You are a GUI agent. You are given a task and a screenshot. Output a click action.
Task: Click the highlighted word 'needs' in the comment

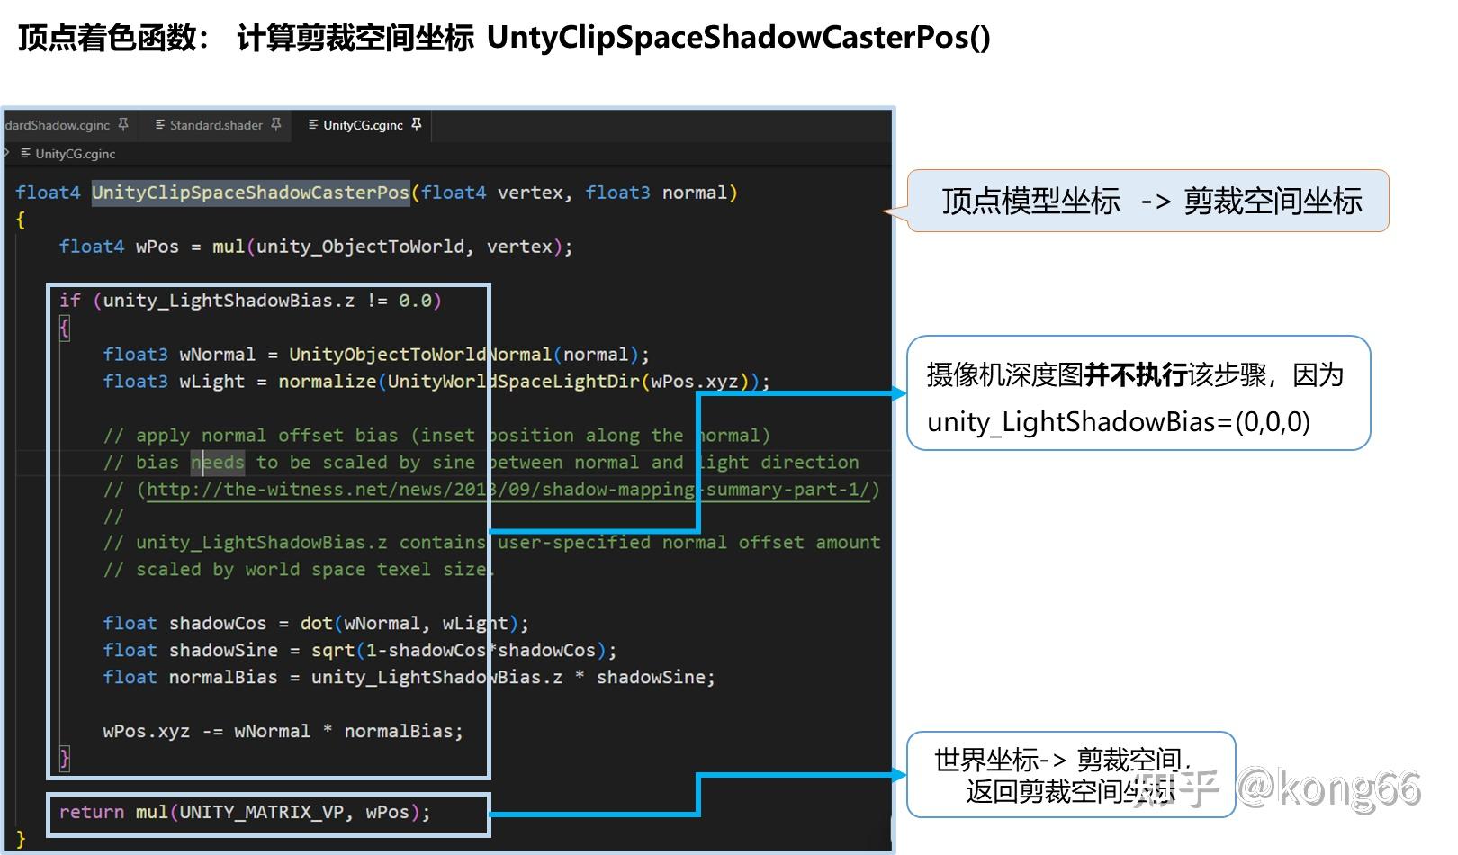[218, 462]
